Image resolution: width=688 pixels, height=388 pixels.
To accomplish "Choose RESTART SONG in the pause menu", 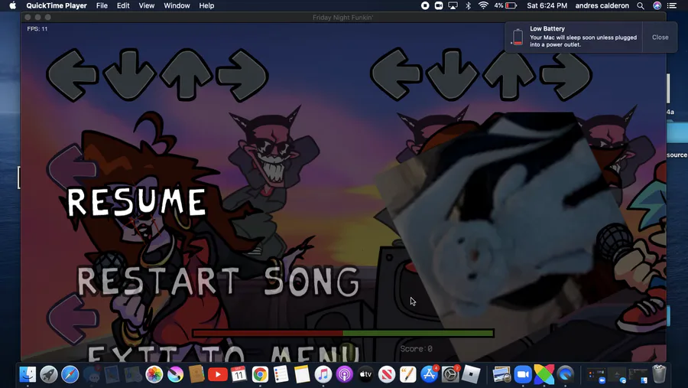I will pyautogui.click(x=218, y=281).
